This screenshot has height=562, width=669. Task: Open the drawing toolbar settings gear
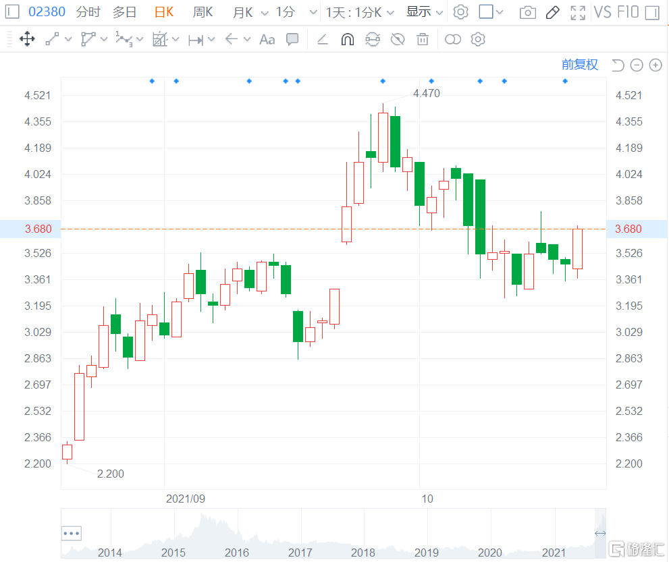478,40
